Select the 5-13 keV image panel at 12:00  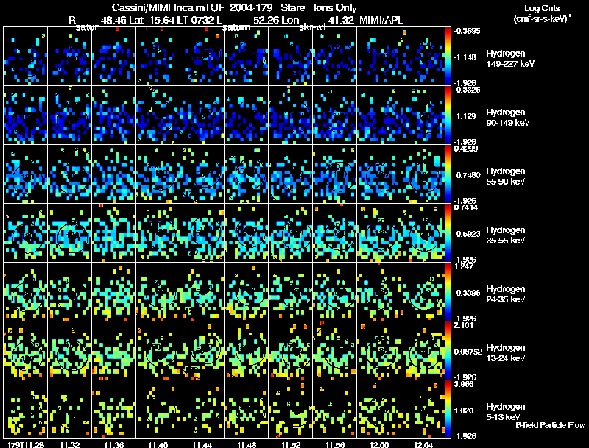pyautogui.click(x=379, y=410)
